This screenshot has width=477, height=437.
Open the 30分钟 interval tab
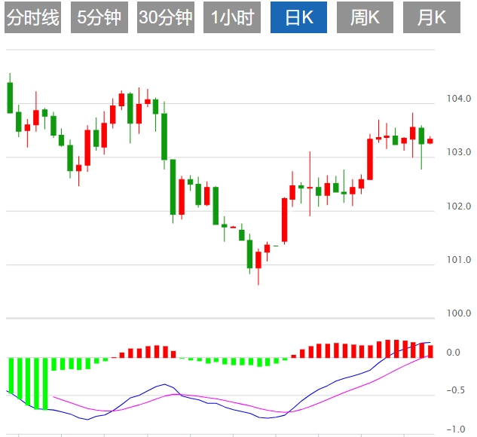click(x=165, y=18)
